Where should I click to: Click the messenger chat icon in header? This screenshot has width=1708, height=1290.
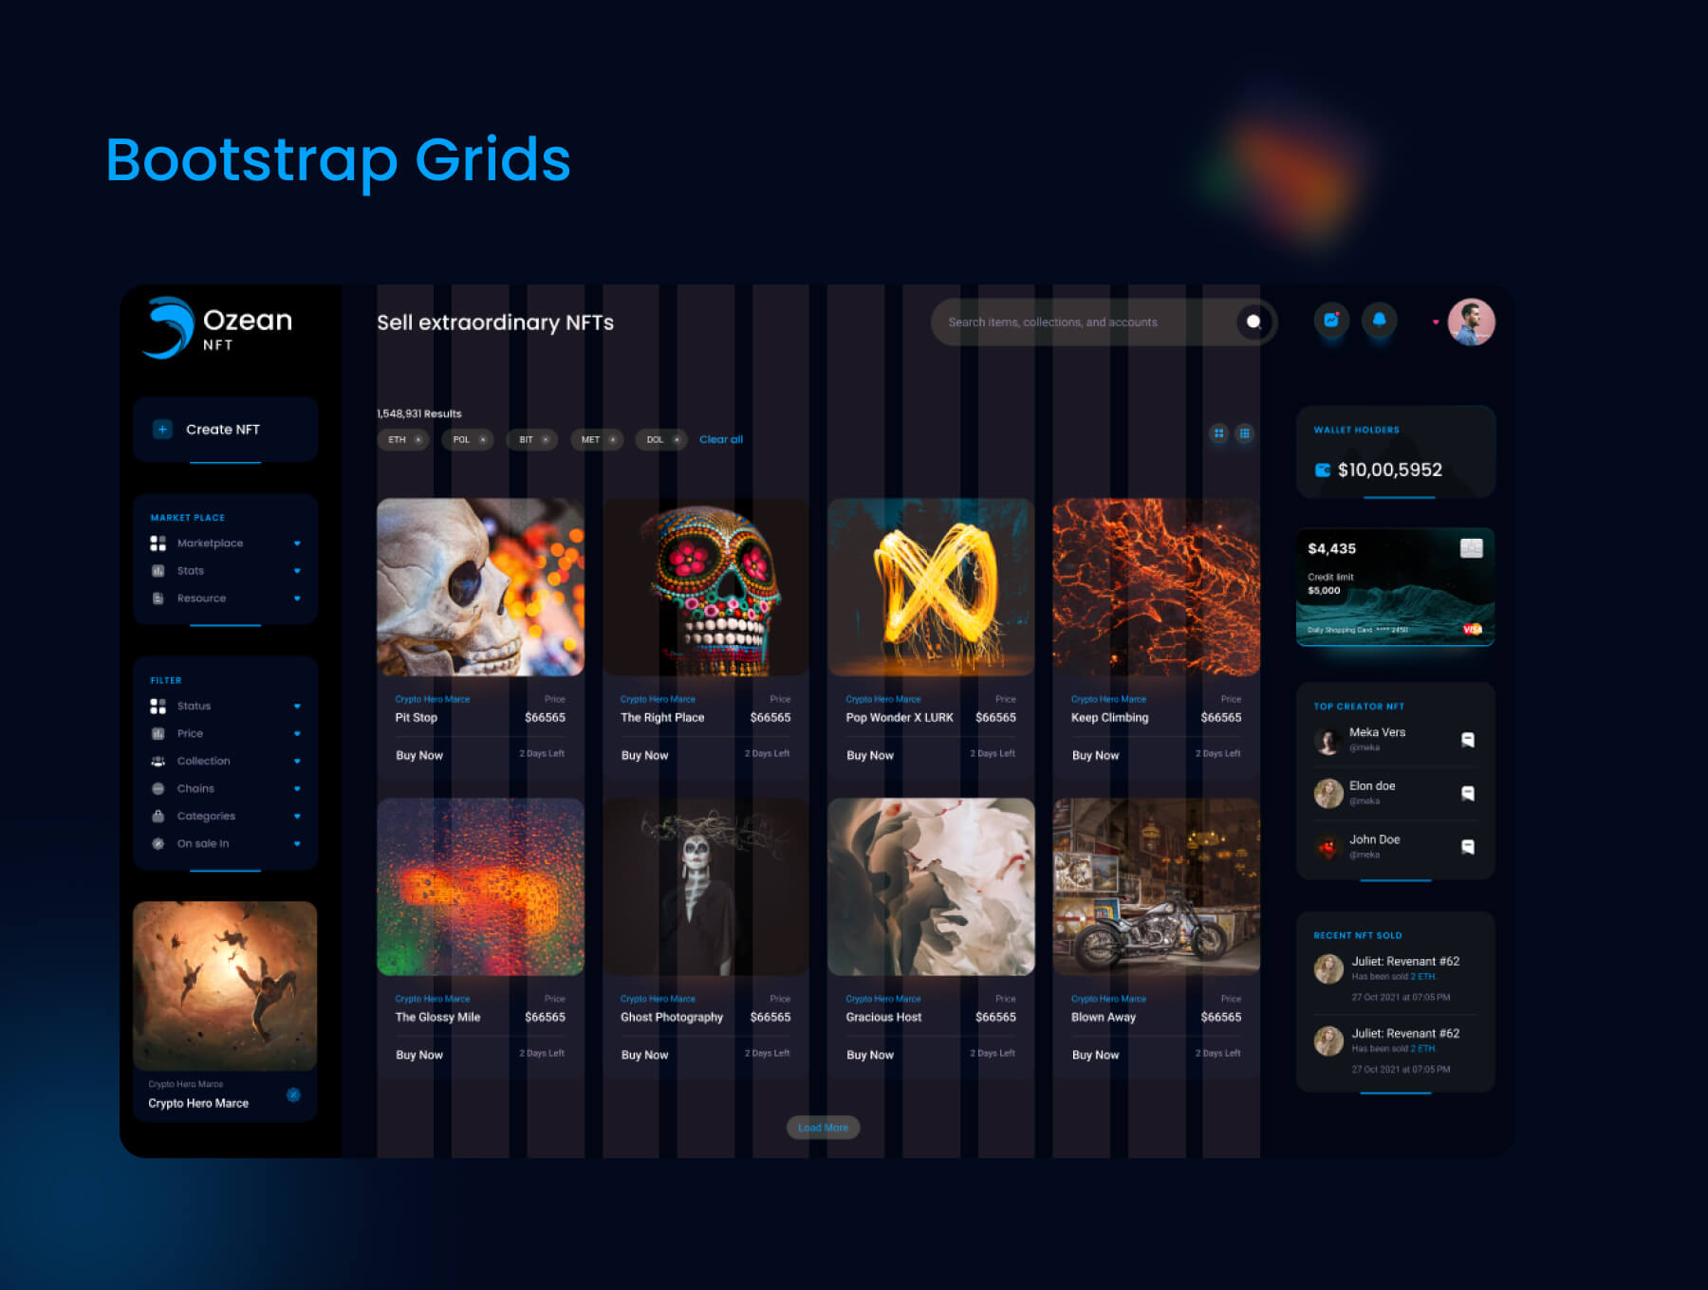pos(1331,321)
